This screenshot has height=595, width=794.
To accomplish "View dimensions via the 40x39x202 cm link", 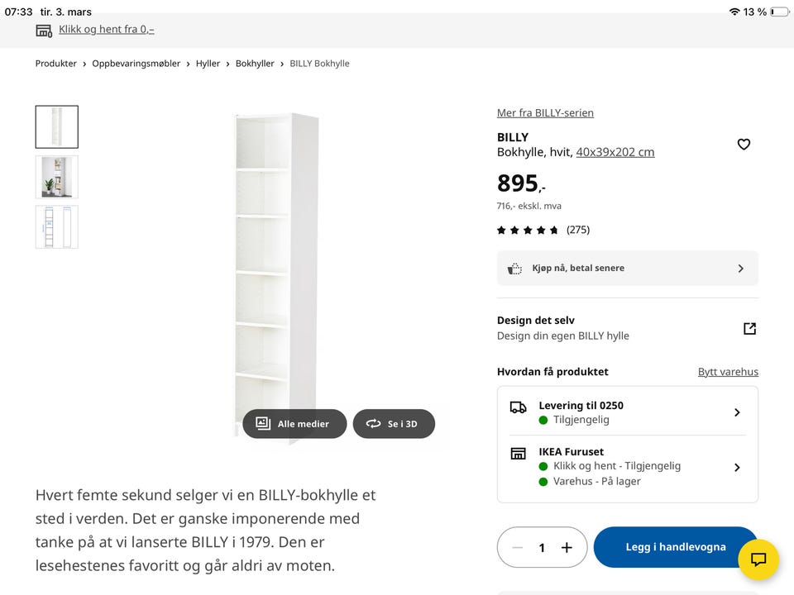I will [615, 151].
